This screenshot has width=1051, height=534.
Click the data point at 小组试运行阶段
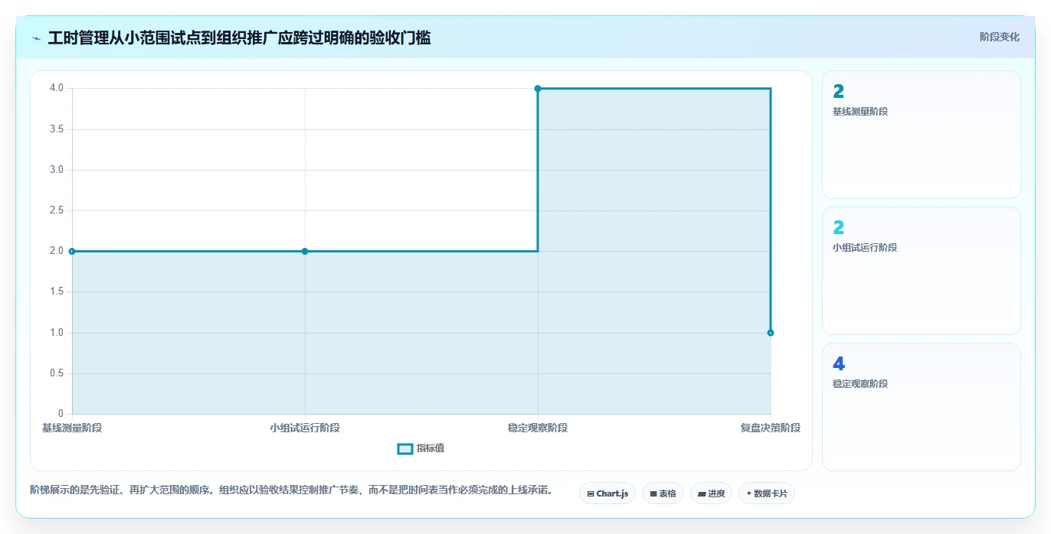(x=305, y=251)
